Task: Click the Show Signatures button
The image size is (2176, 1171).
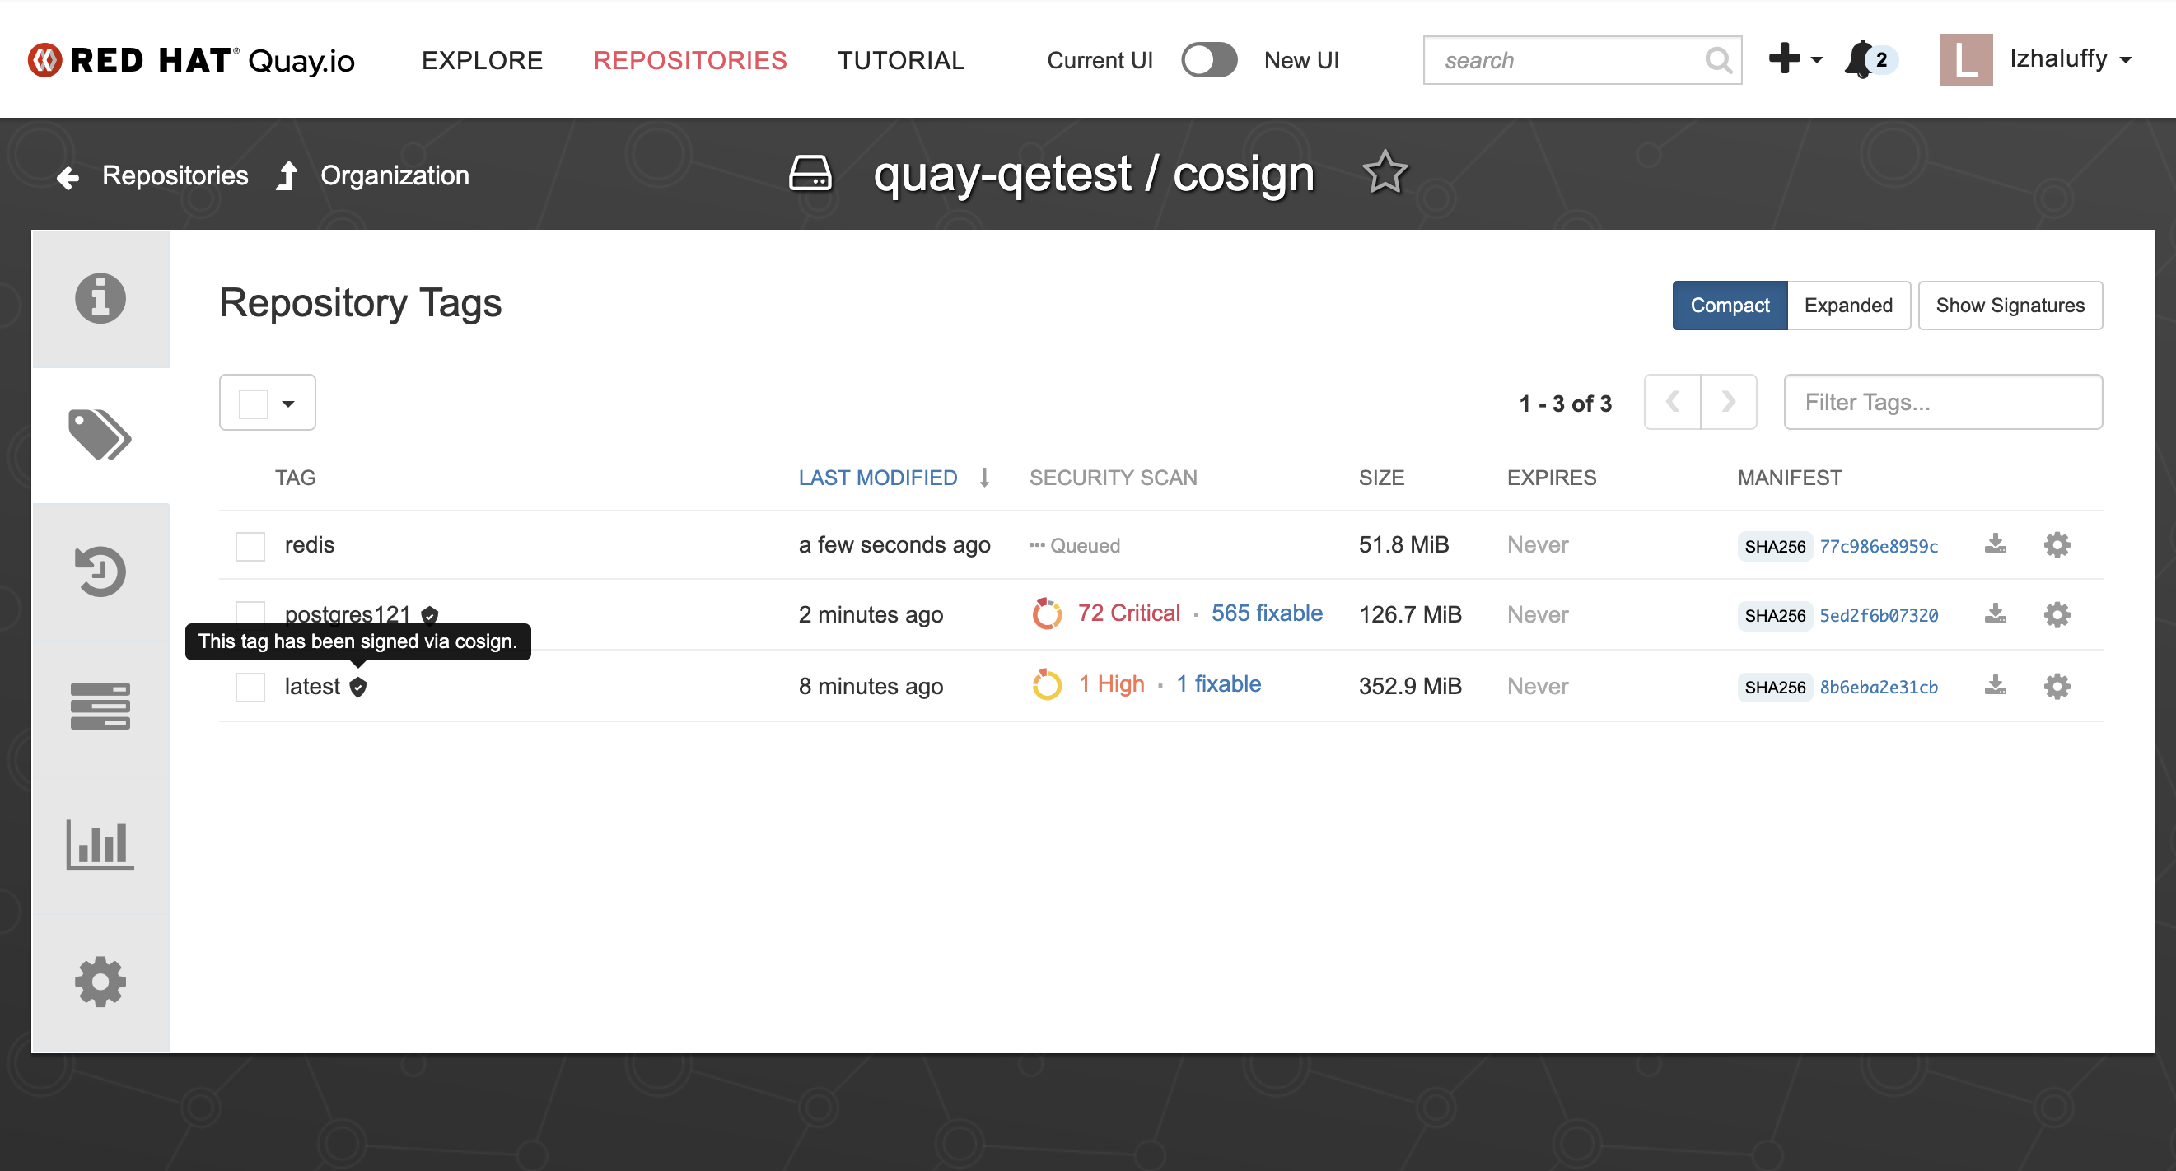Action: pos(2009,305)
